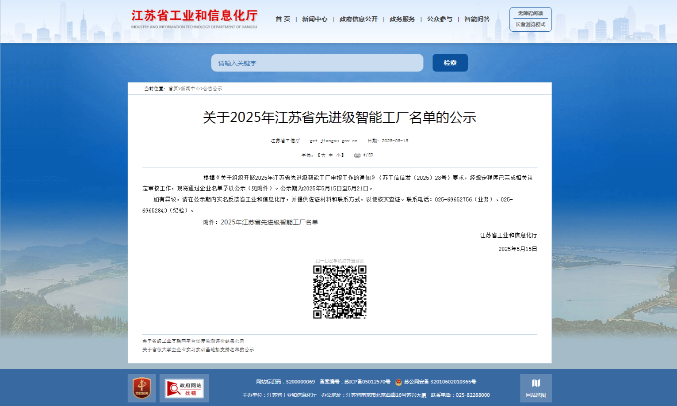The width and height of the screenshot is (677, 406).
Task: Select 小 small font size
Action: 337,156
